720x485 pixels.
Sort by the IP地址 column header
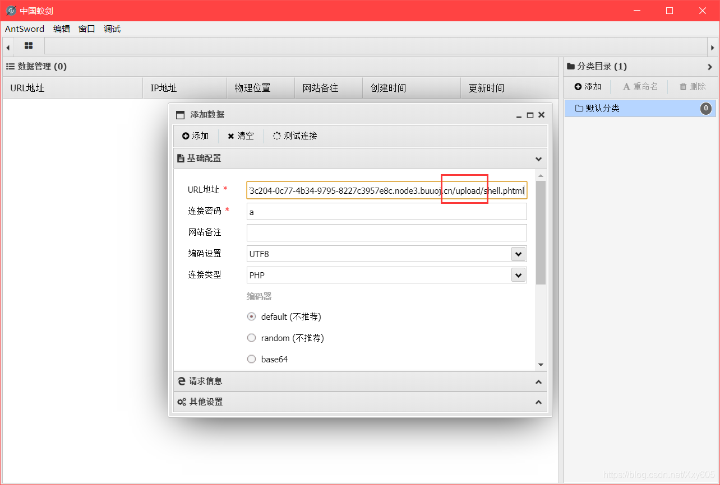click(x=185, y=88)
